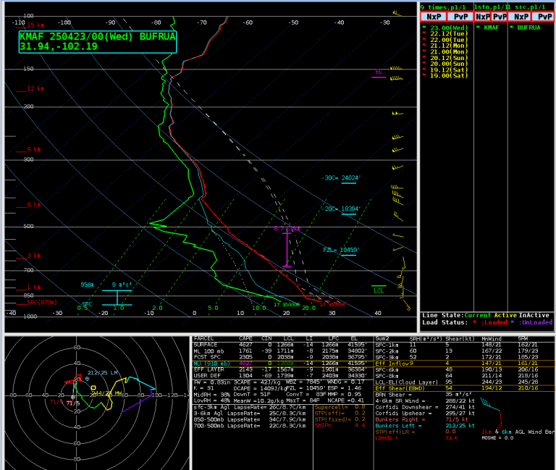Click the FZL= 10459' height label

point(340,251)
